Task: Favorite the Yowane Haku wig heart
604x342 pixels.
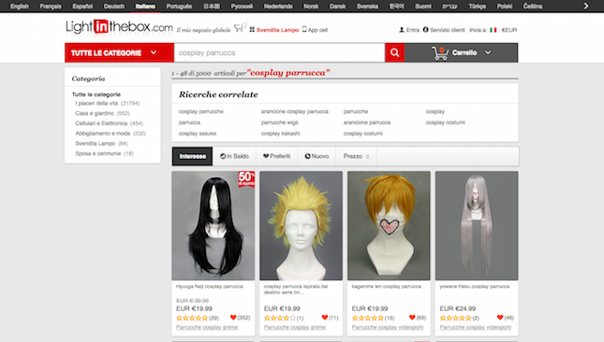Action: click(x=500, y=318)
